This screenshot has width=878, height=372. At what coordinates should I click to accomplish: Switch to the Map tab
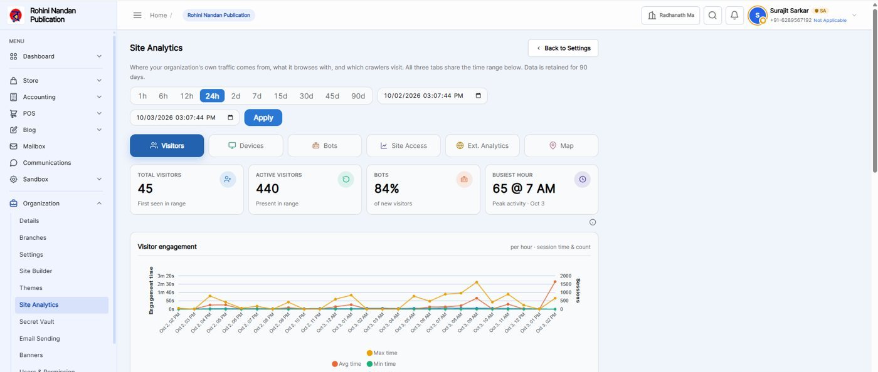click(x=561, y=145)
